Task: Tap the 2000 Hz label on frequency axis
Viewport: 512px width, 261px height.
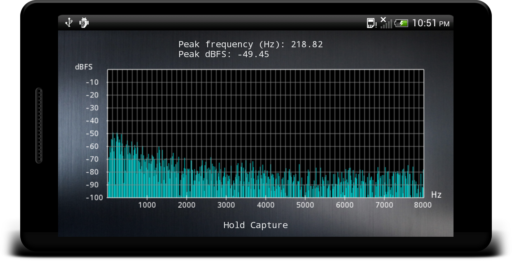Action: (x=186, y=205)
